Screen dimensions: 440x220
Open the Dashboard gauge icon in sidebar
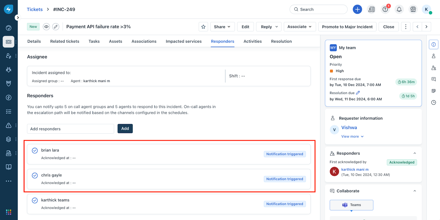click(x=9, y=28)
